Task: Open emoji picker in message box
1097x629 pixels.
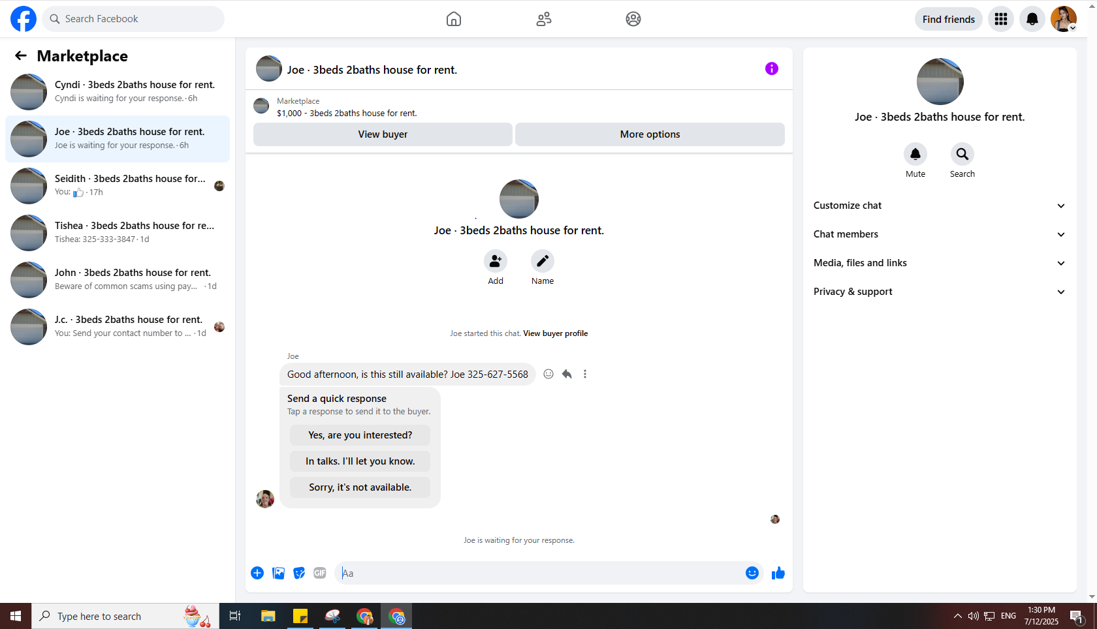Action: click(x=752, y=573)
